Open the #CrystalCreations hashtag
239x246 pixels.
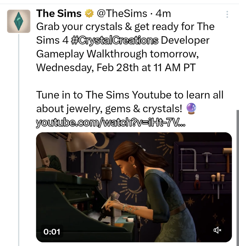tap(115, 40)
